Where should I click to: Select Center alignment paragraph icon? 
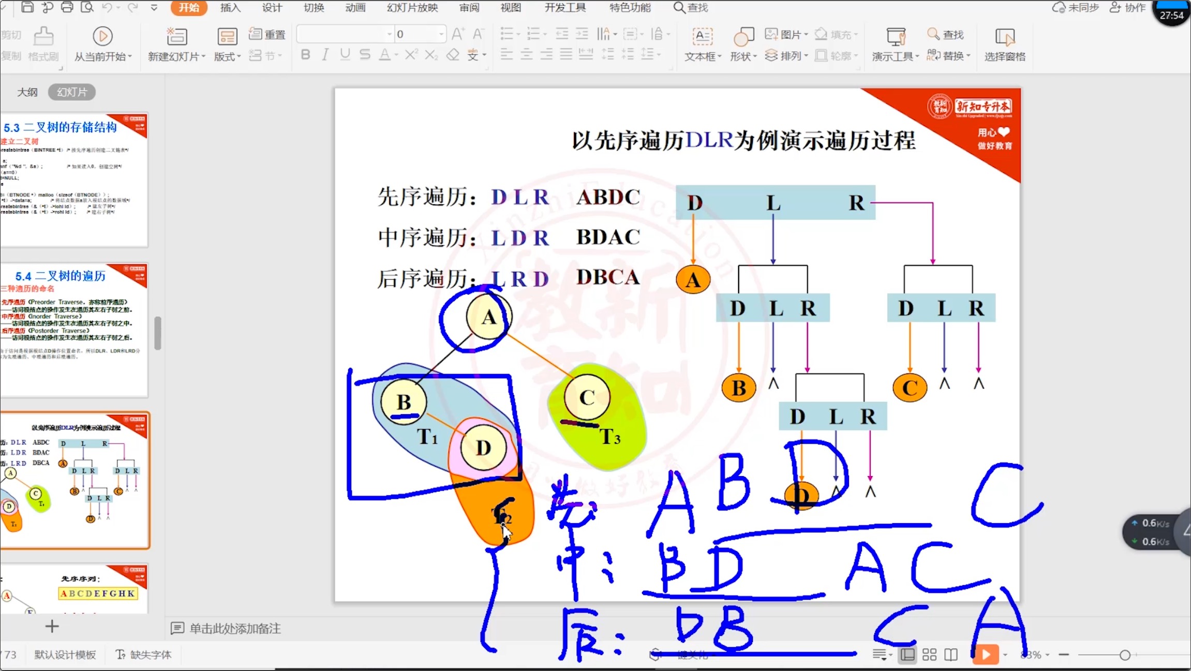(x=527, y=54)
